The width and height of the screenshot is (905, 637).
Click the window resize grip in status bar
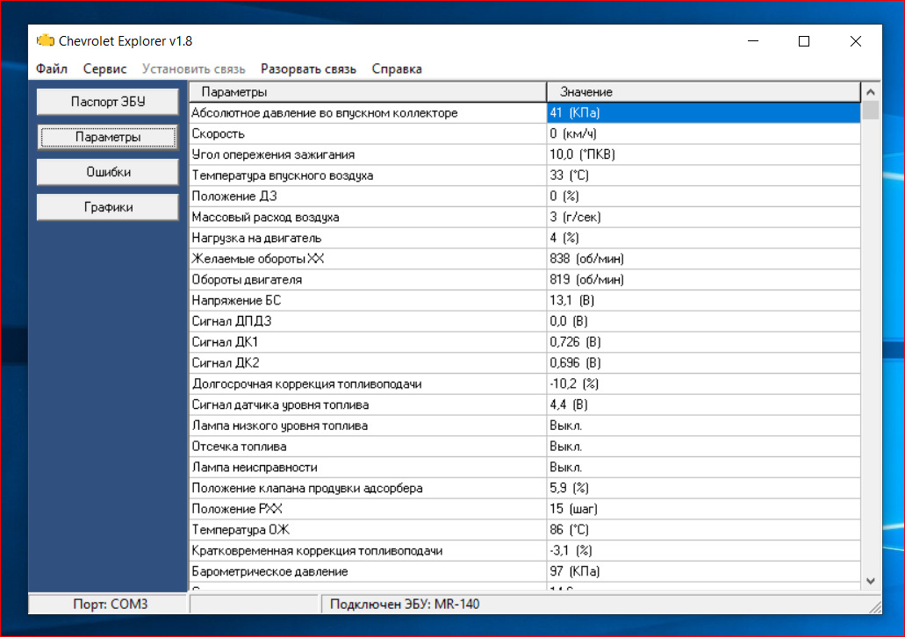pyautogui.click(x=875, y=606)
